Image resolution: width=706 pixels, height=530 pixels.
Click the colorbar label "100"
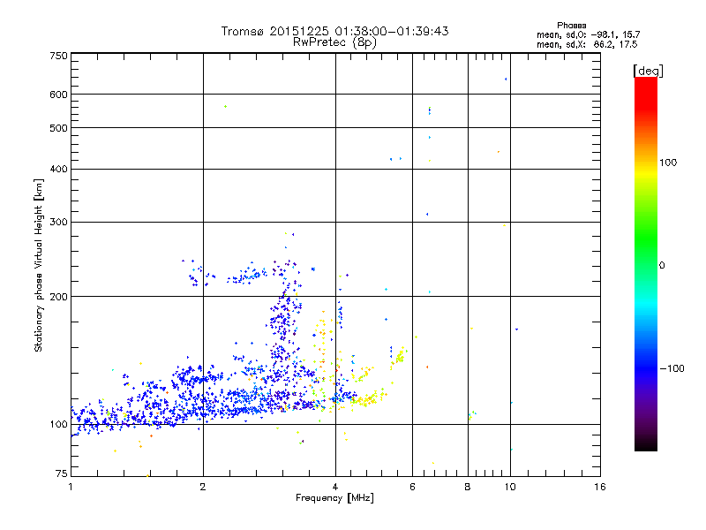pyautogui.click(x=668, y=163)
